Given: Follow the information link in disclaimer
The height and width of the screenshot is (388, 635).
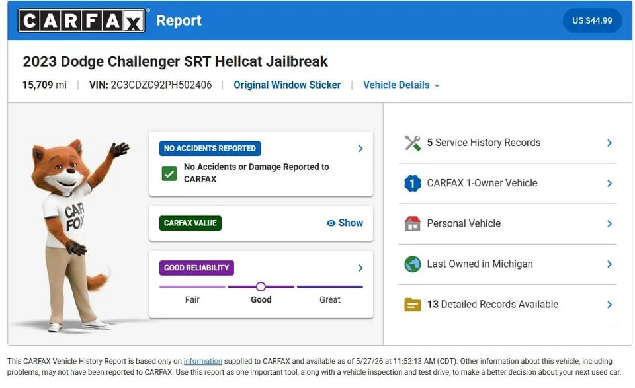Looking at the screenshot, I should [203, 361].
